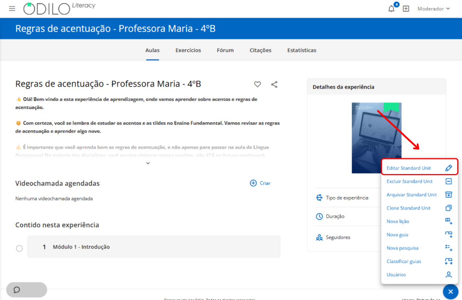Switch to the Citações tab
Viewport: 462px width, 300px height.
(x=261, y=50)
